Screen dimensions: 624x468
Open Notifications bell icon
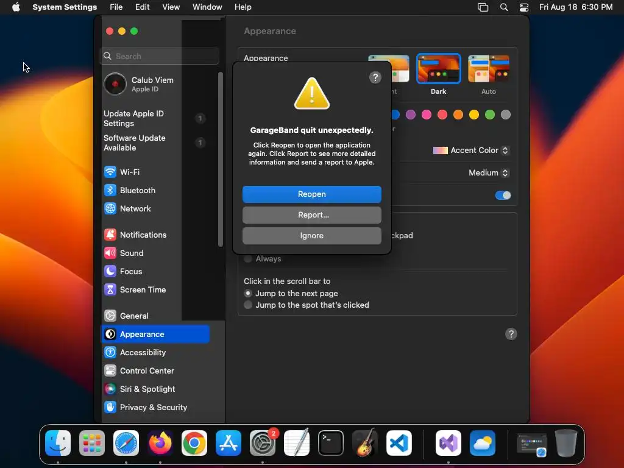point(110,235)
